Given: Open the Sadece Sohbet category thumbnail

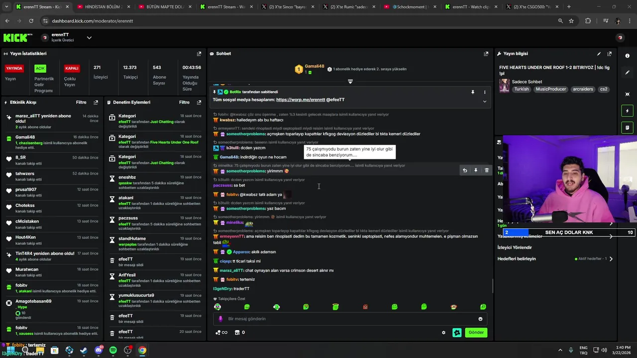Looking at the screenshot, I should click(504, 86).
